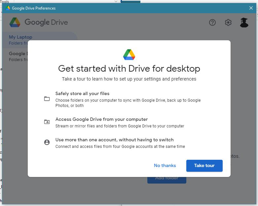Image resolution: width=258 pixels, height=206 pixels.
Task: Click the 'Take a tour to learn' subtitle
Action: pyautogui.click(x=129, y=79)
